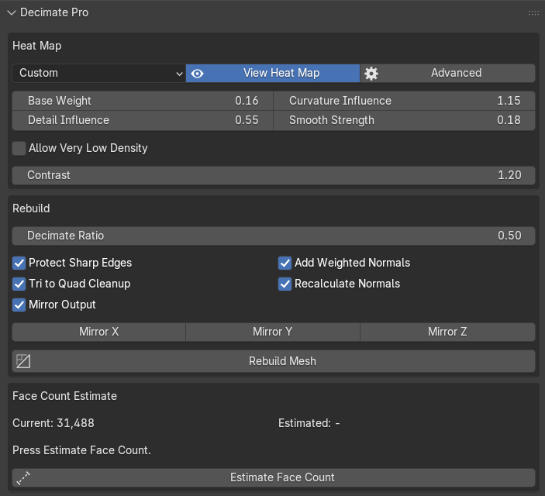Click the panel drag handle dots
This screenshot has height=496, width=545.
[x=533, y=13]
